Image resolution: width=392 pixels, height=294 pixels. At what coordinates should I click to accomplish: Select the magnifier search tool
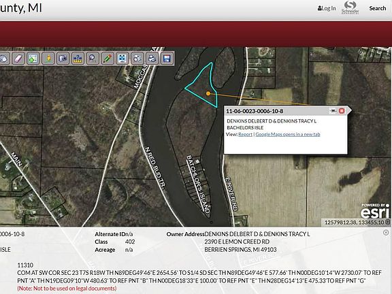pyautogui.click(x=93, y=59)
